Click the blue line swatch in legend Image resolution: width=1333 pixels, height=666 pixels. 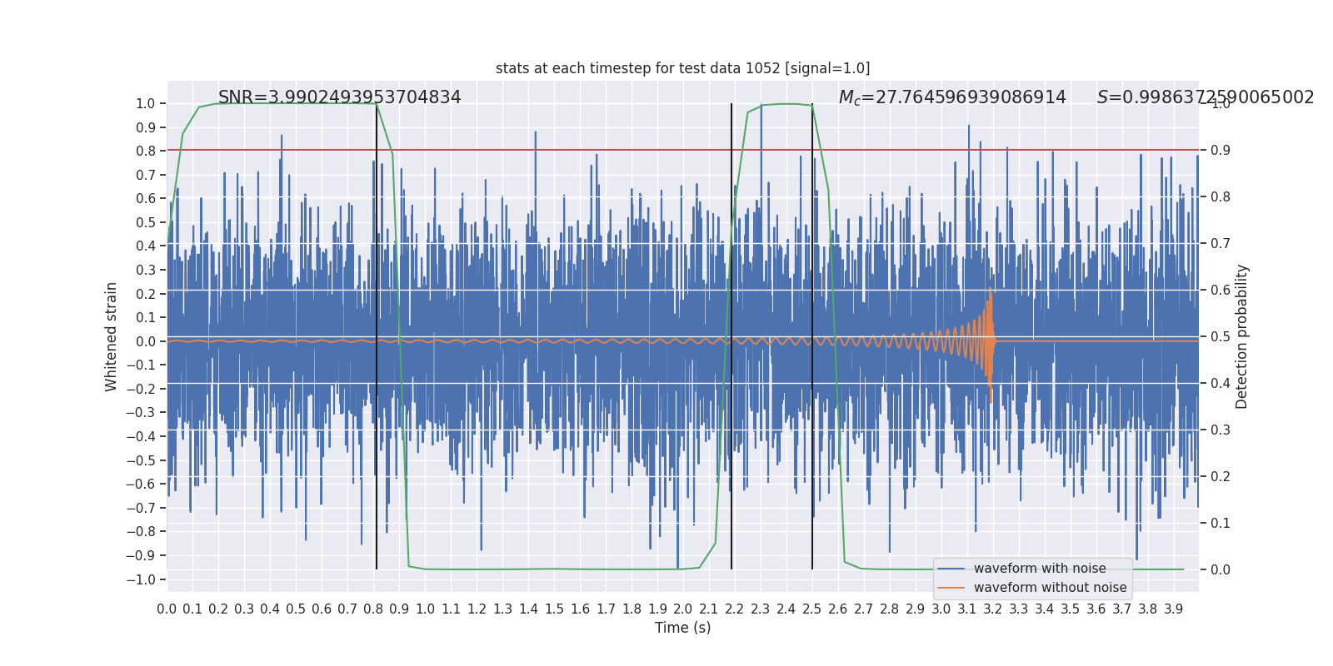coord(951,569)
